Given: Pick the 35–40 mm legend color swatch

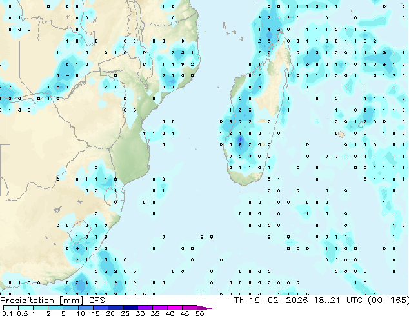Looking at the screenshot, I should point(160,308).
